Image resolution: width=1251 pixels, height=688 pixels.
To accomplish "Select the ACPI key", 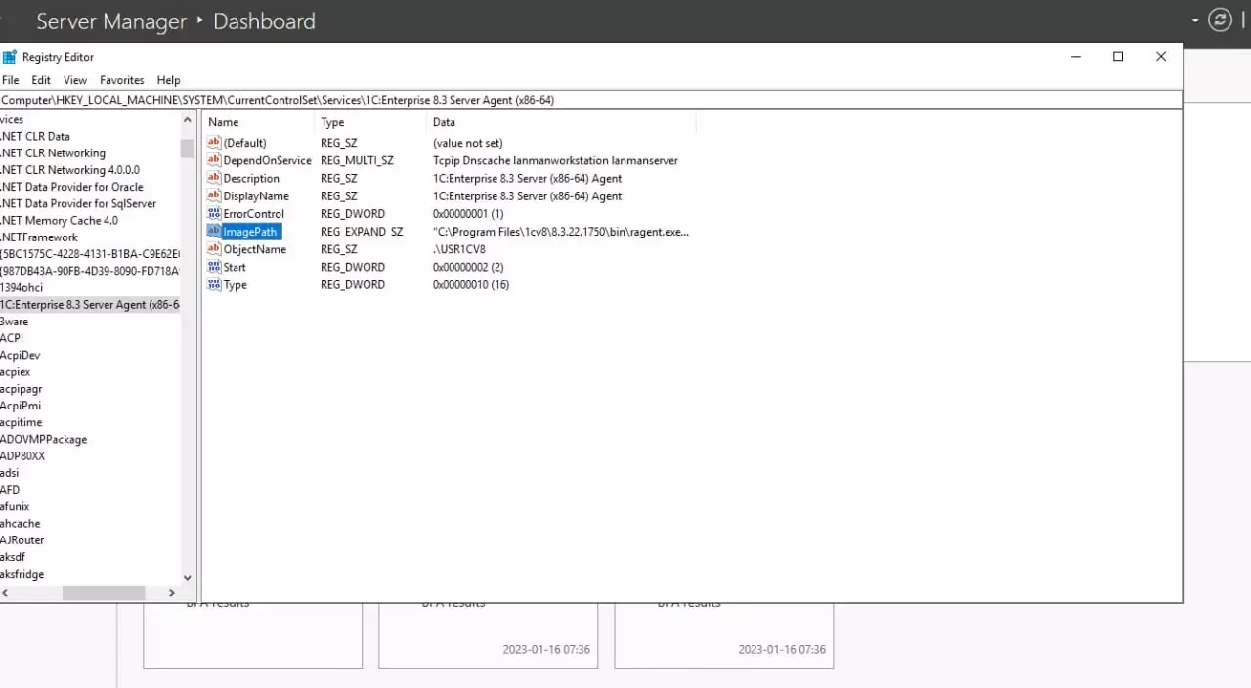I will [x=12, y=338].
